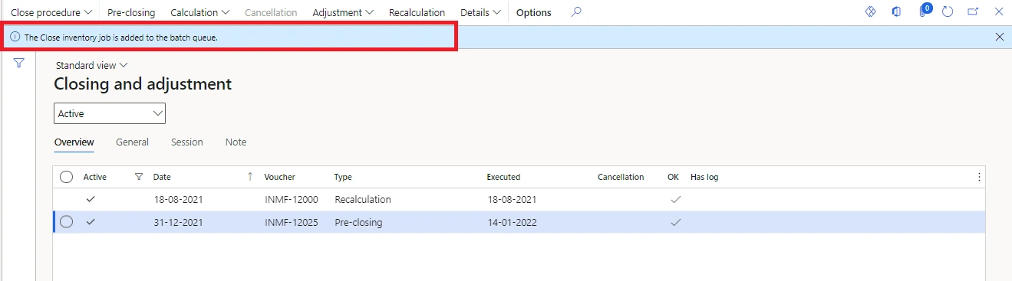Click voucher INMF-12000
This screenshot has height=281, width=1012.
[292, 199]
